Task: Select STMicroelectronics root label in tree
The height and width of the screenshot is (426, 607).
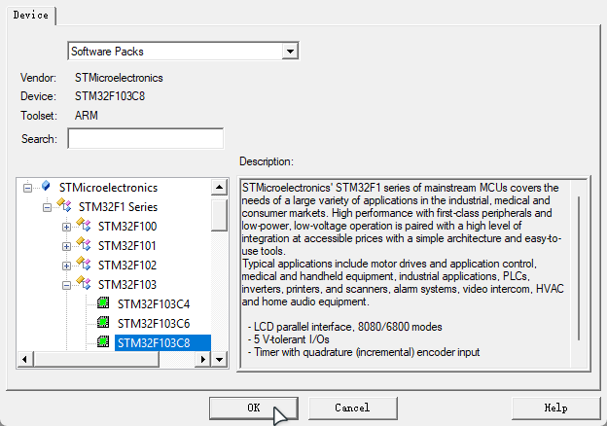Action: (x=108, y=188)
